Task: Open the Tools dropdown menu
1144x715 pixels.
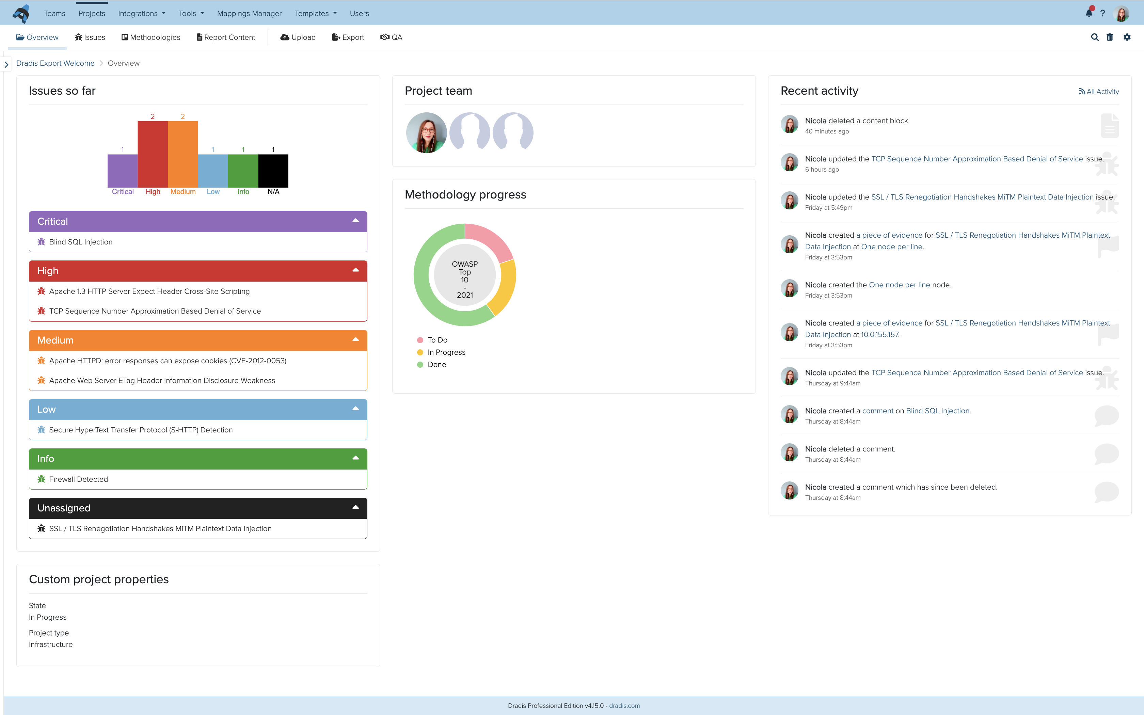Action: pyautogui.click(x=191, y=13)
